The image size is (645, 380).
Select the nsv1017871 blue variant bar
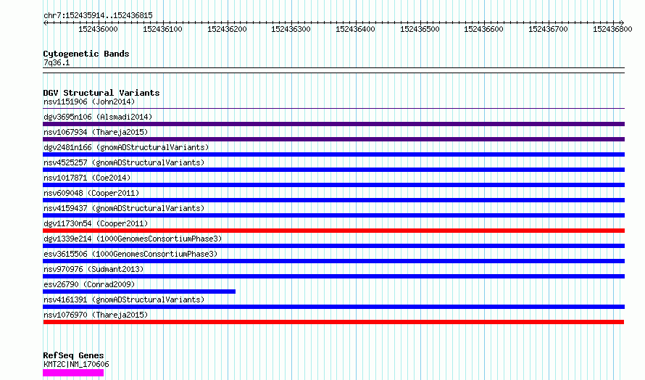pyautogui.click(x=333, y=185)
